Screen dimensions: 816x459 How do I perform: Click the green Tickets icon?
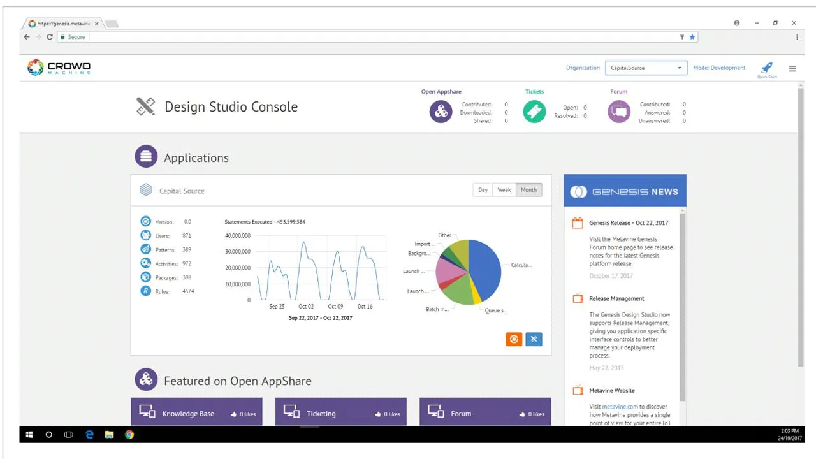[x=534, y=112]
